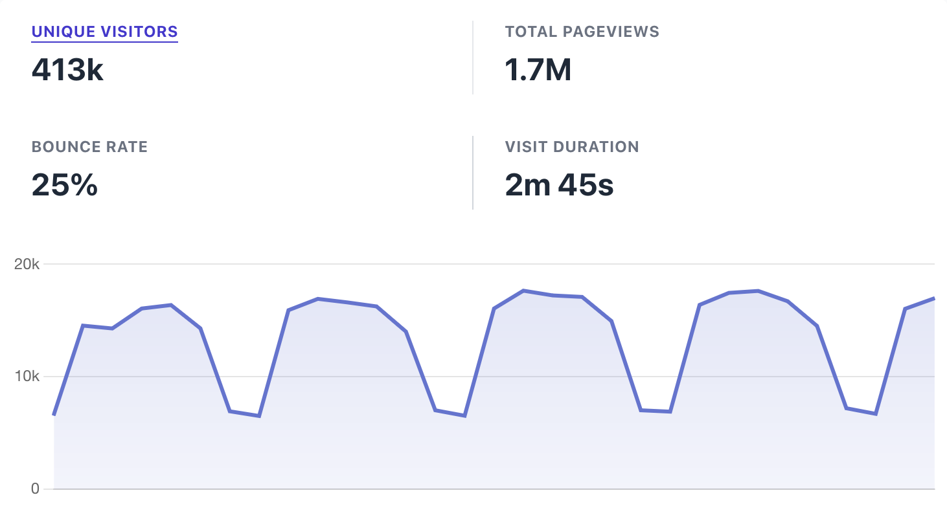Select the Bounce Rate metric
Viewport: 947px width, 506px height.
click(89, 147)
